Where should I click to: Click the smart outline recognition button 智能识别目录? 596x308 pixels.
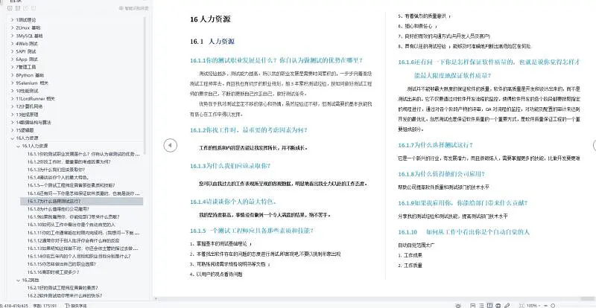tap(134, 8)
